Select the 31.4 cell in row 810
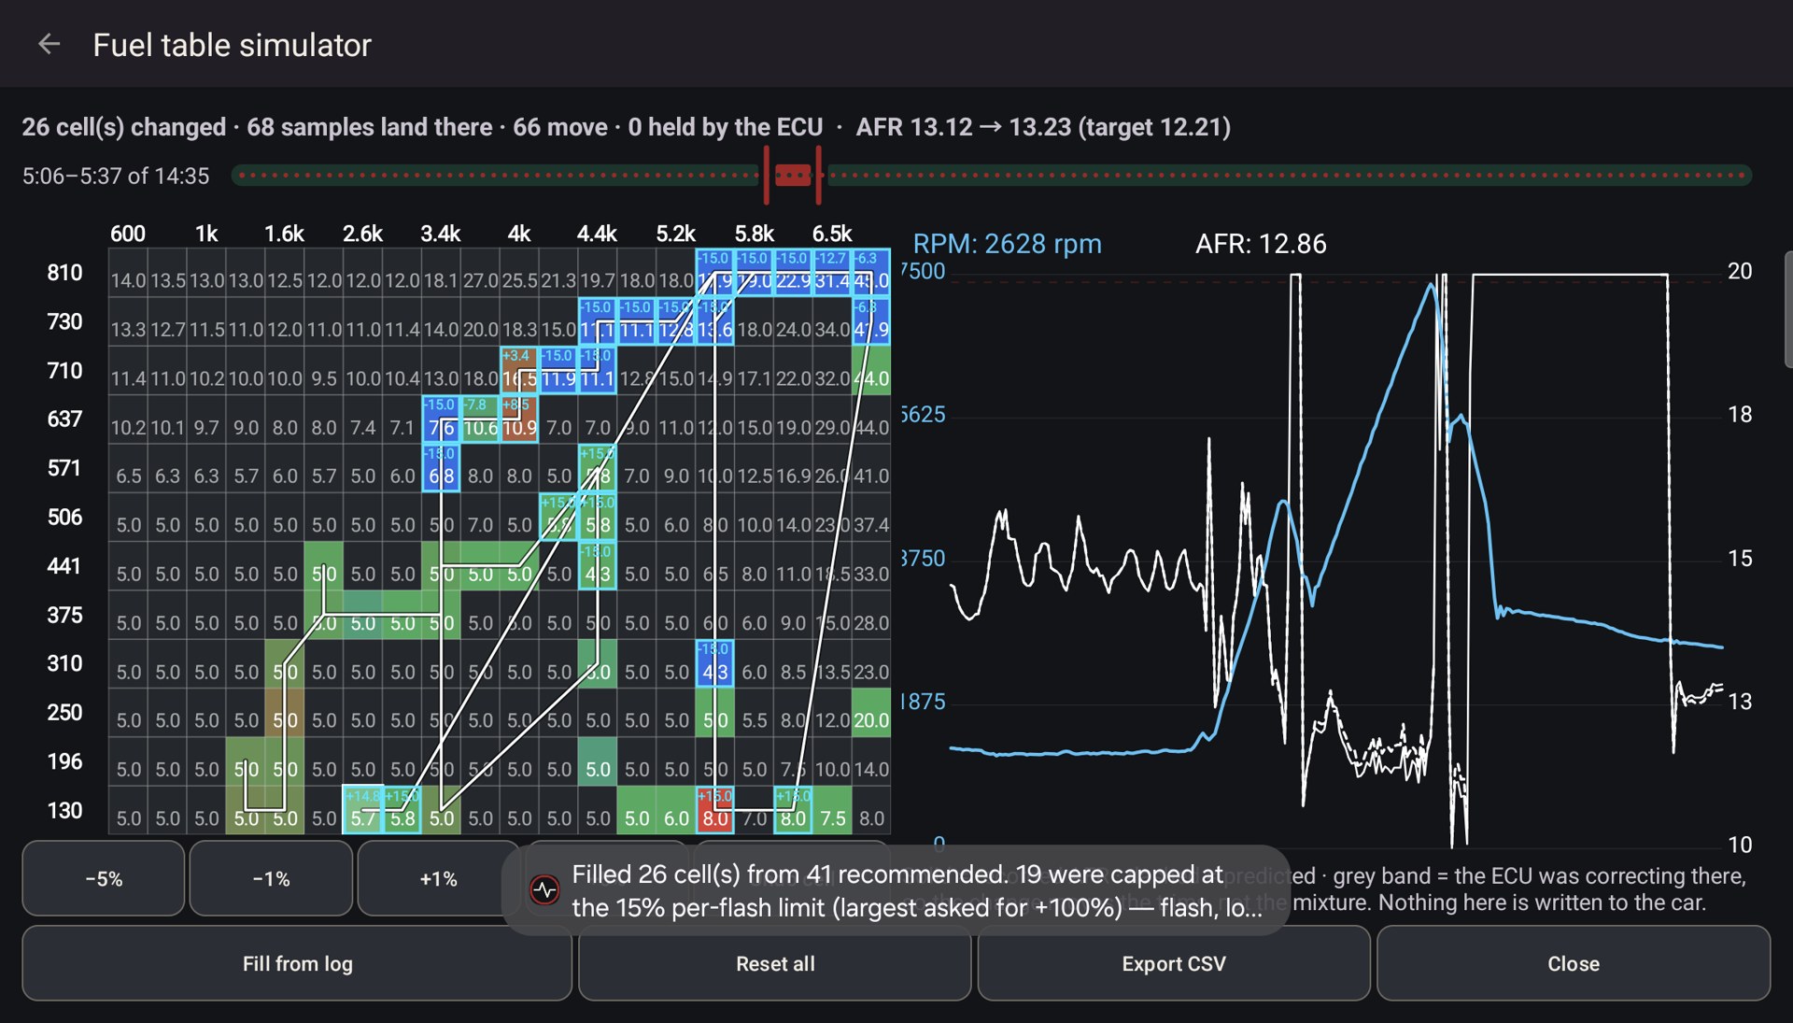The height and width of the screenshot is (1023, 1793). point(832,272)
